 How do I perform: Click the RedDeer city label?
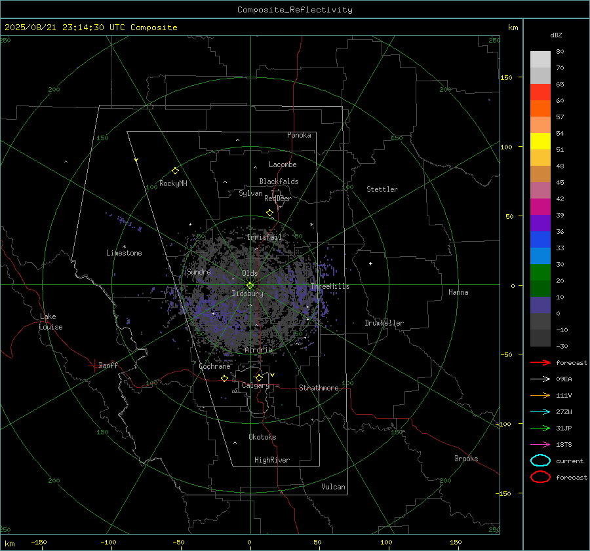pyautogui.click(x=278, y=199)
